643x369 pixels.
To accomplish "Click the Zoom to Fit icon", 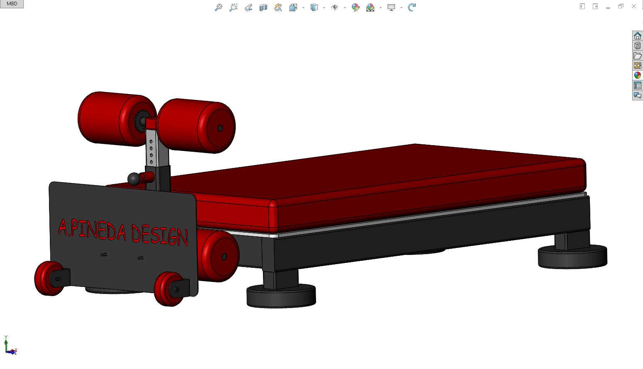I will coord(218,7).
